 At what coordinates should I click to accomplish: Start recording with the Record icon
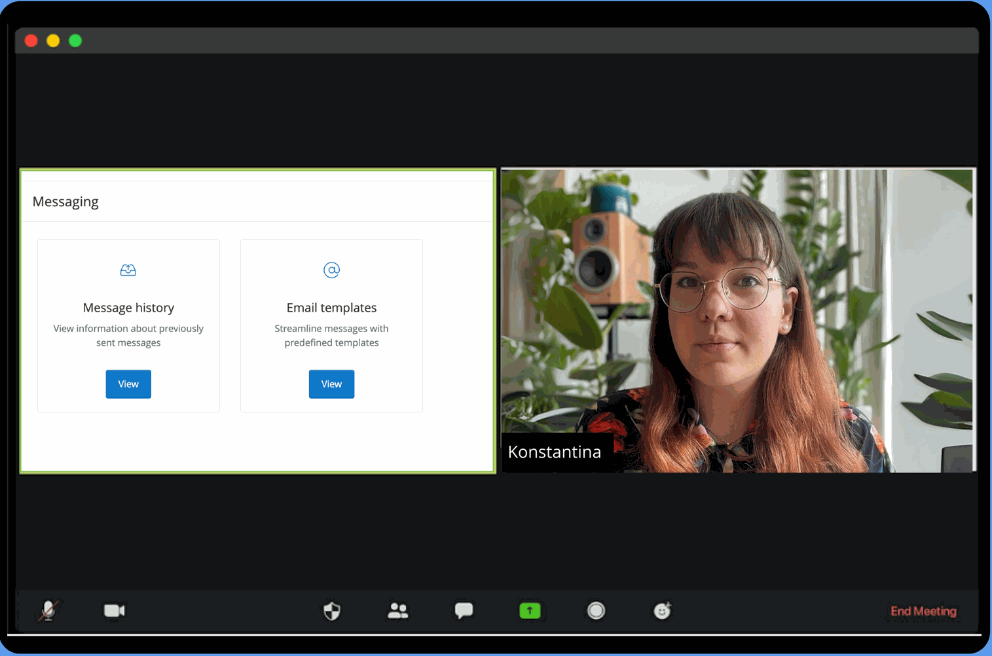tap(596, 611)
